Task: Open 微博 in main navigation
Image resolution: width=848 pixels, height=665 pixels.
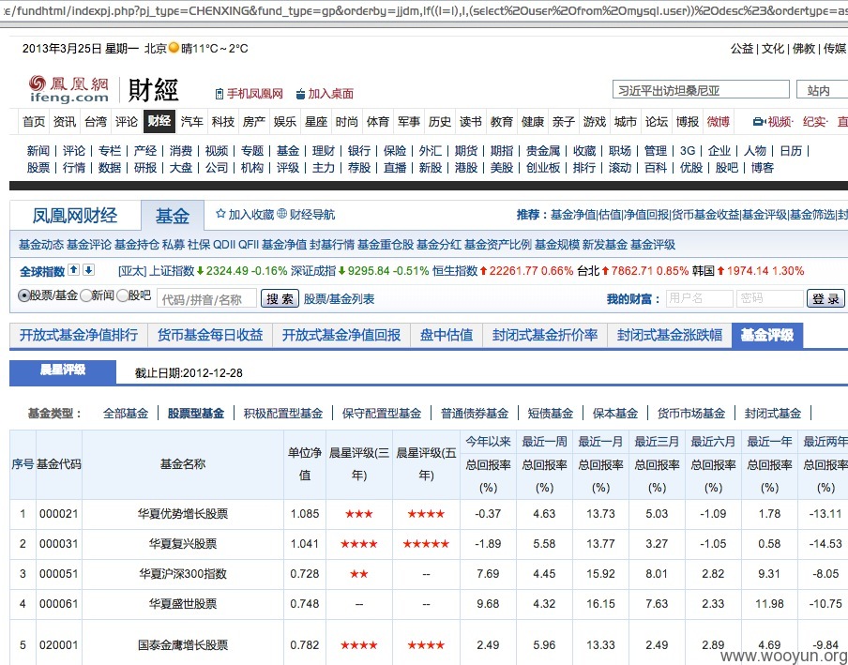Action: tap(719, 122)
